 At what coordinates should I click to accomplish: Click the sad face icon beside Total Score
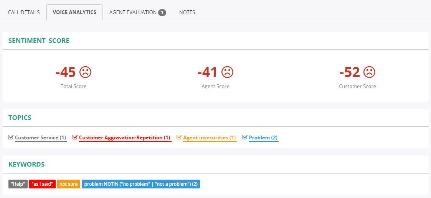86,72
